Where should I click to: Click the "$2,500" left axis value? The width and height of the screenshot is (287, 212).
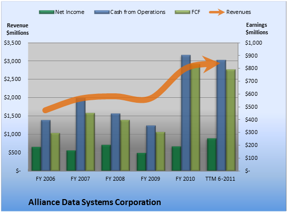coord(12,79)
